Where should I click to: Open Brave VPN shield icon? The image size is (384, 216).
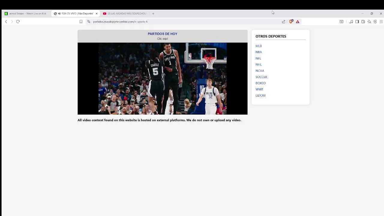point(375,22)
